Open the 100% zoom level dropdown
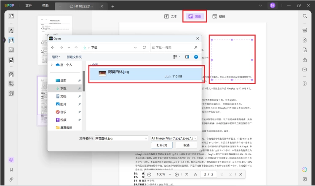Screen dimensions: 315x186 [x=170, y=174]
